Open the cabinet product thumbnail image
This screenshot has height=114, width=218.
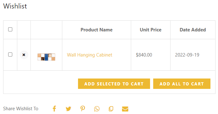click(x=47, y=57)
